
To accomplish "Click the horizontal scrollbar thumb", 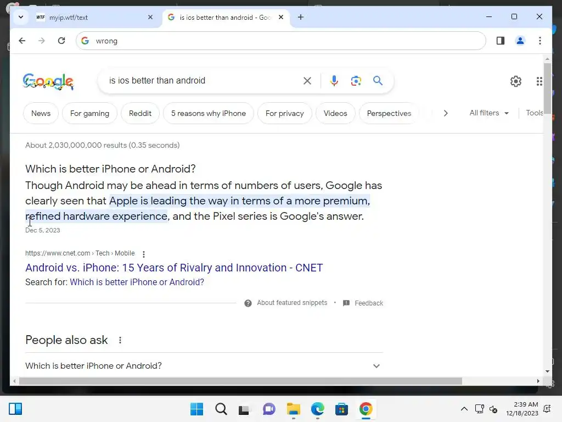I will click(x=240, y=381).
